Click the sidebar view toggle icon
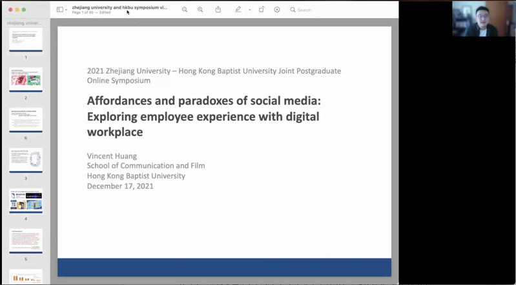Viewport: 516px width, 285px height. tap(59, 10)
